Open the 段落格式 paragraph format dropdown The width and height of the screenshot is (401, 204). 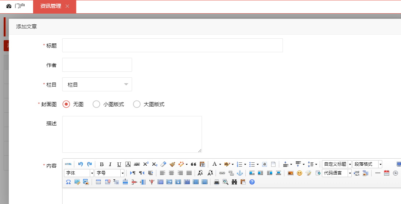(367, 164)
